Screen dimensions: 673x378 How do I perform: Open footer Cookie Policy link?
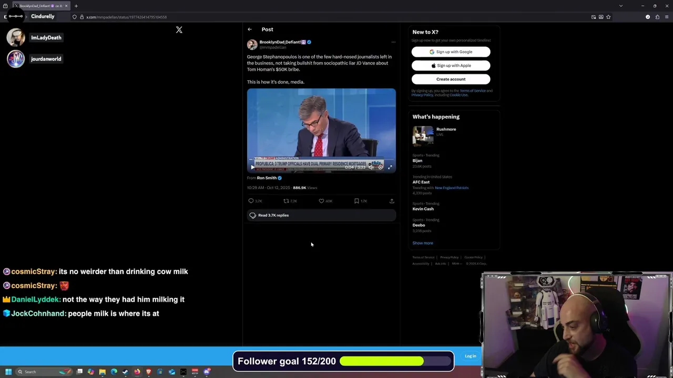coord(473,257)
